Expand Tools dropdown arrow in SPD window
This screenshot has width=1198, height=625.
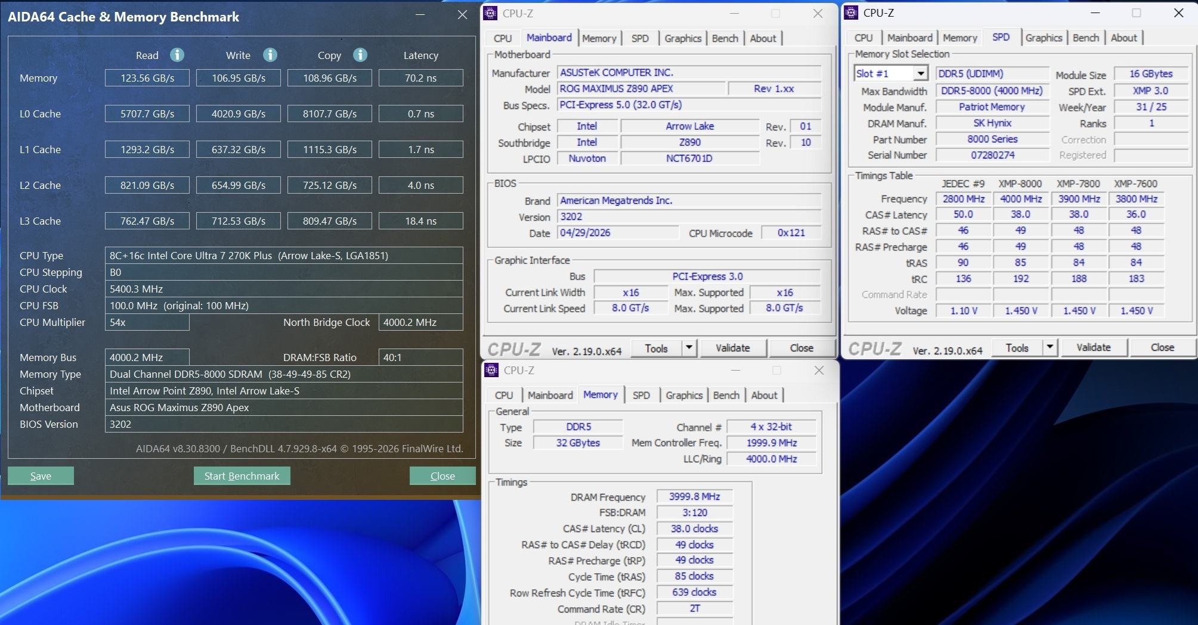pyautogui.click(x=1050, y=347)
